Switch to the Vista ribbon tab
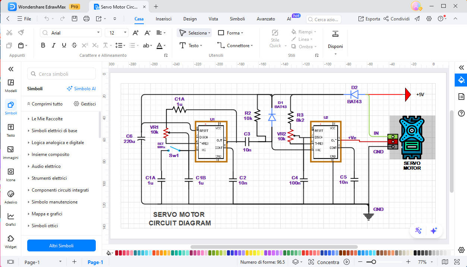This screenshot has width=467, height=267. [213, 19]
